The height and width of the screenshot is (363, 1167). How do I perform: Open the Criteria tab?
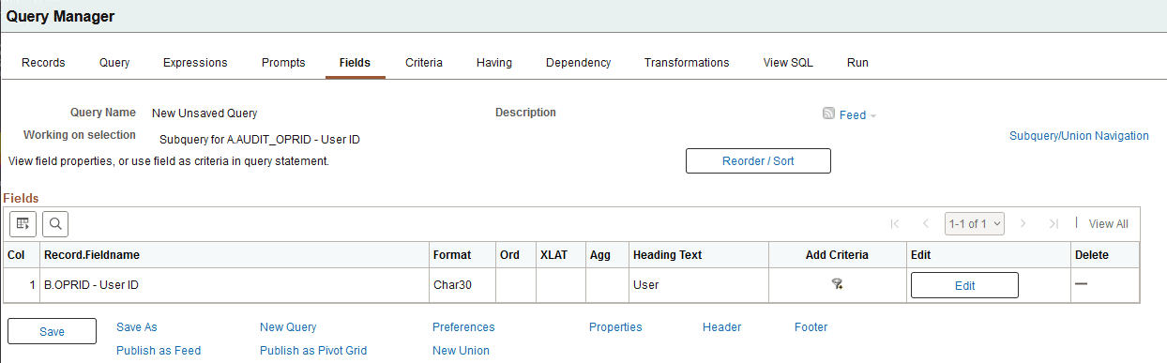click(x=424, y=63)
